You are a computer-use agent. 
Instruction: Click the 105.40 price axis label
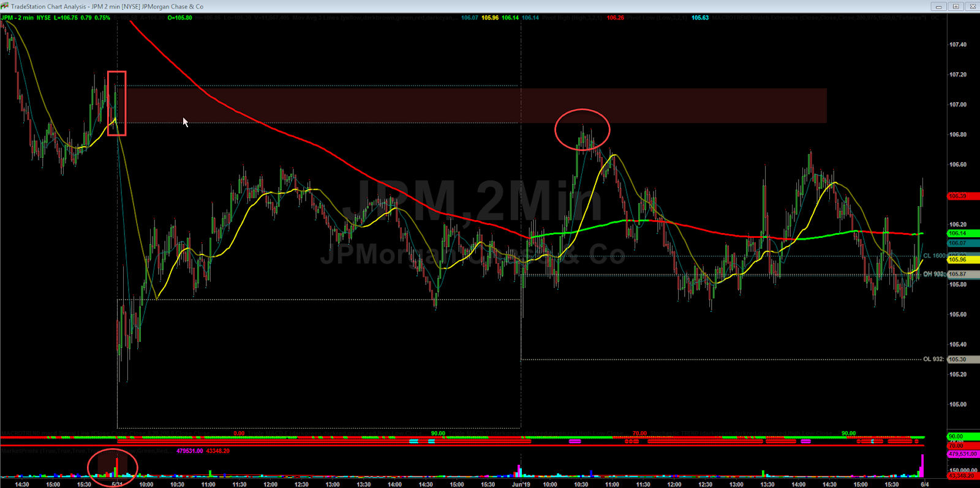[x=957, y=344]
